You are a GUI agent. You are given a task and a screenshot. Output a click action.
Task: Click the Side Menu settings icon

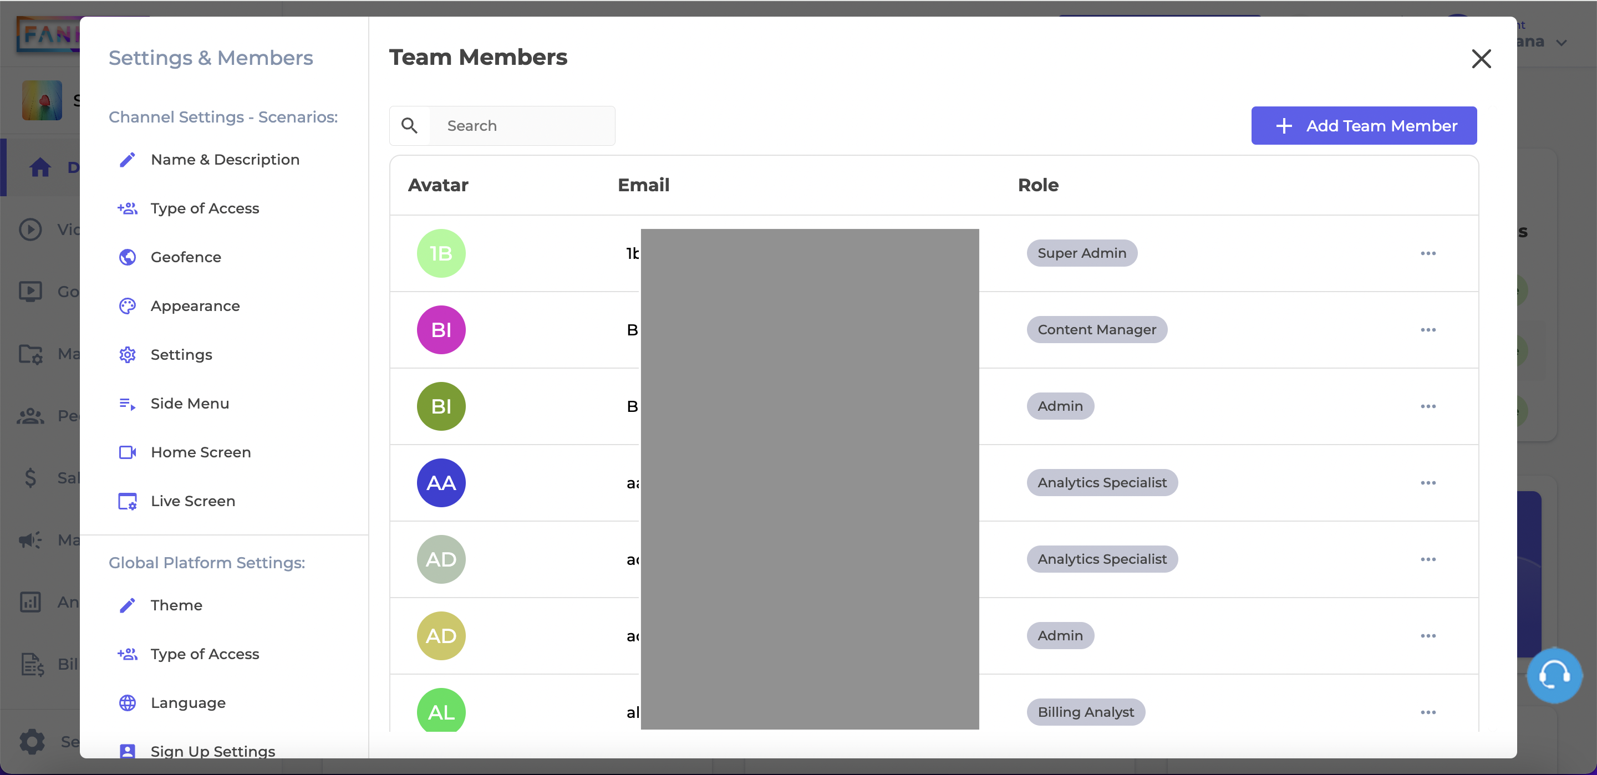tap(126, 403)
